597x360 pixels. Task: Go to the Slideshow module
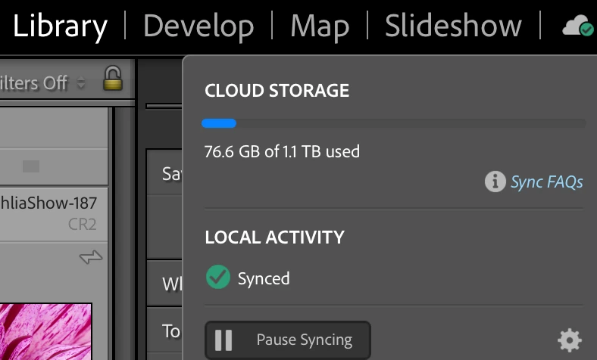[x=453, y=26]
